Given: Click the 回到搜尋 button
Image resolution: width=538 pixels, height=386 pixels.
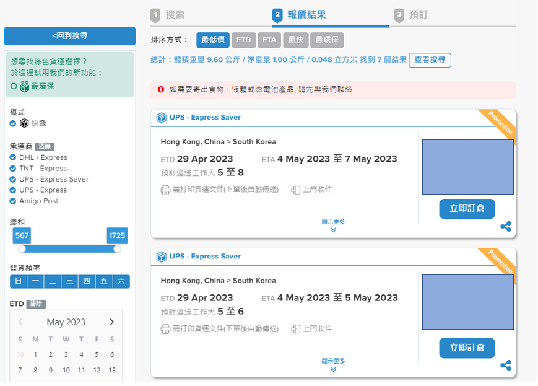Looking at the screenshot, I should (x=70, y=36).
